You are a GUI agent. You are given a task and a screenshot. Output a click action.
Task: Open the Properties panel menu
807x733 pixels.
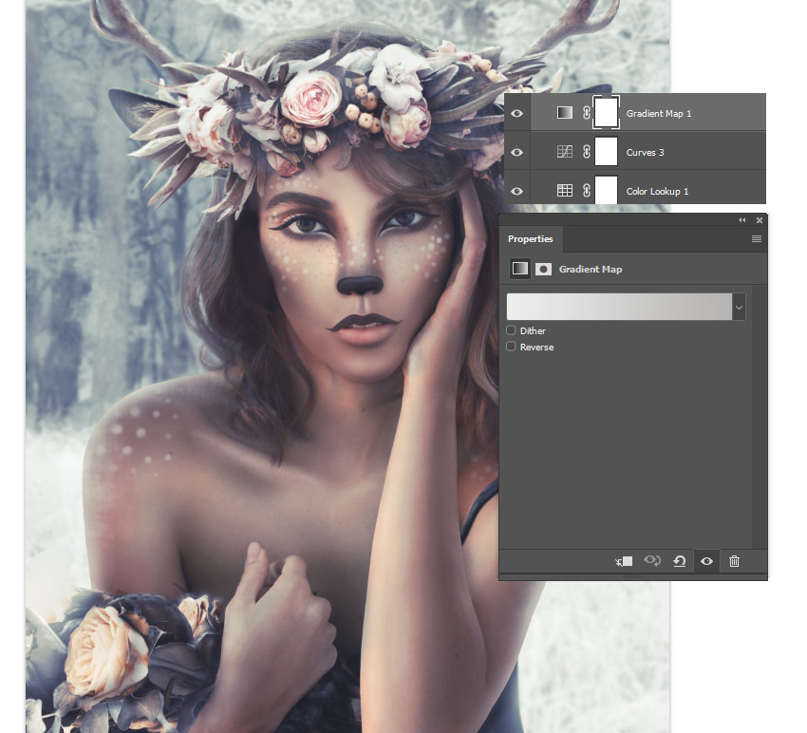(756, 239)
